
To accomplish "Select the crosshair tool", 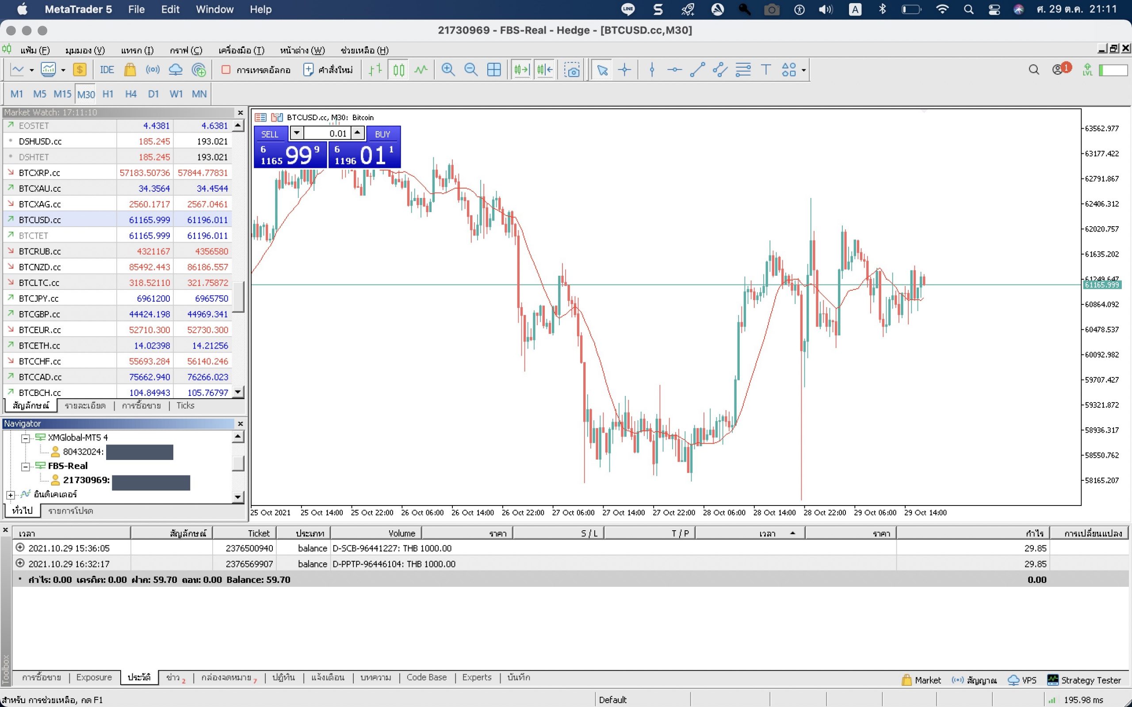I will [x=624, y=70].
